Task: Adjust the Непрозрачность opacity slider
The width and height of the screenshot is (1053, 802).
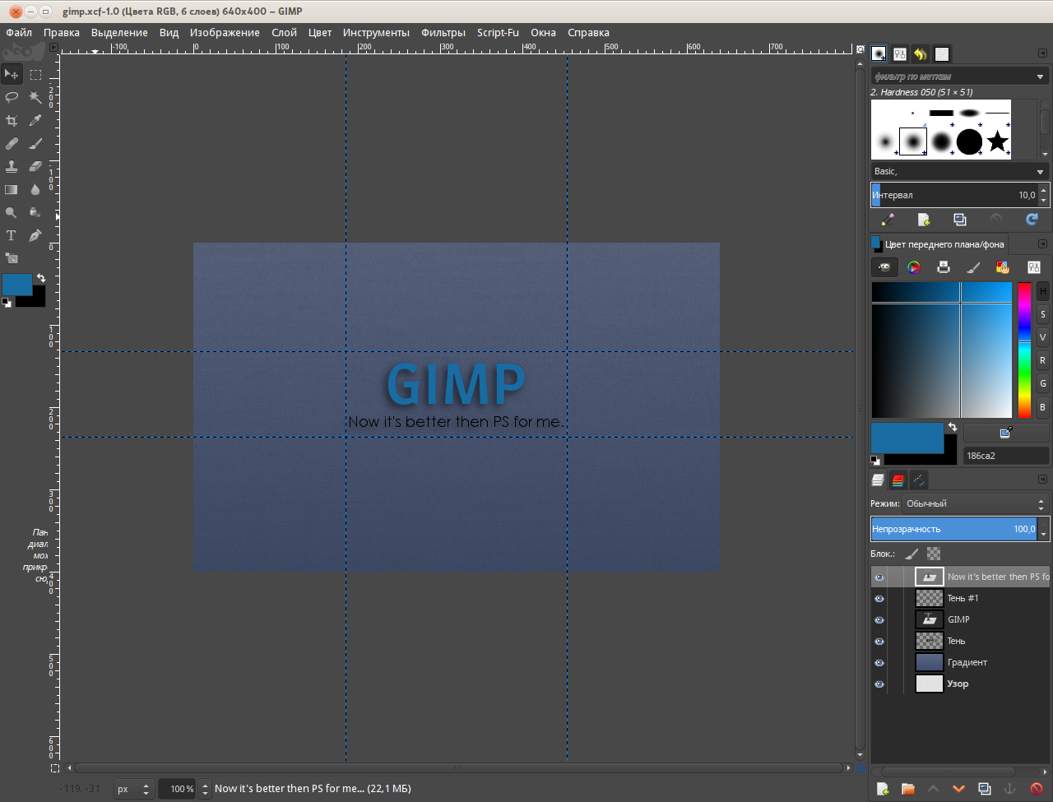Action: (x=954, y=529)
